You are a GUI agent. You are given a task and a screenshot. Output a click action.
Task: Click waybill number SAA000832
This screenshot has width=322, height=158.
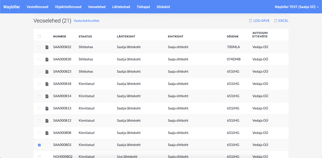pyautogui.click(x=62, y=47)
